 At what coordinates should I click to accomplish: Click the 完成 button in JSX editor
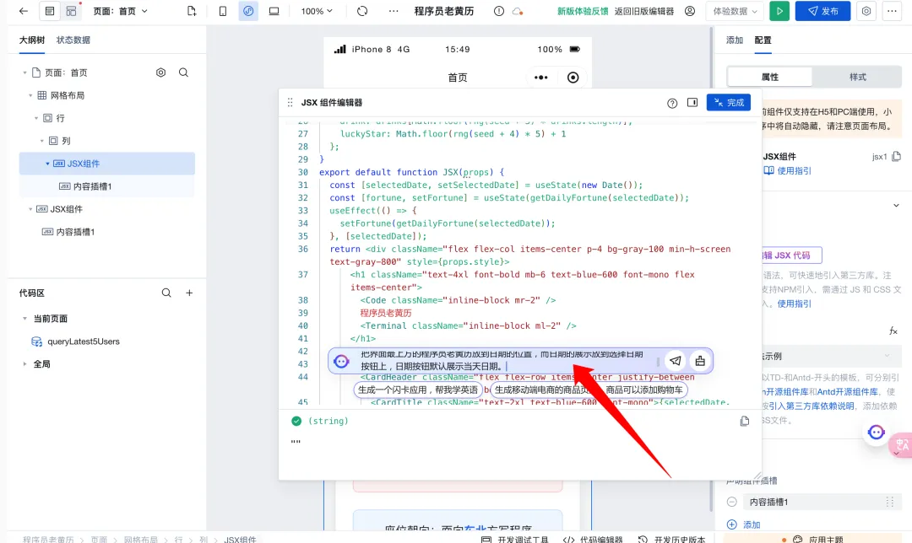tap(729, 102)
